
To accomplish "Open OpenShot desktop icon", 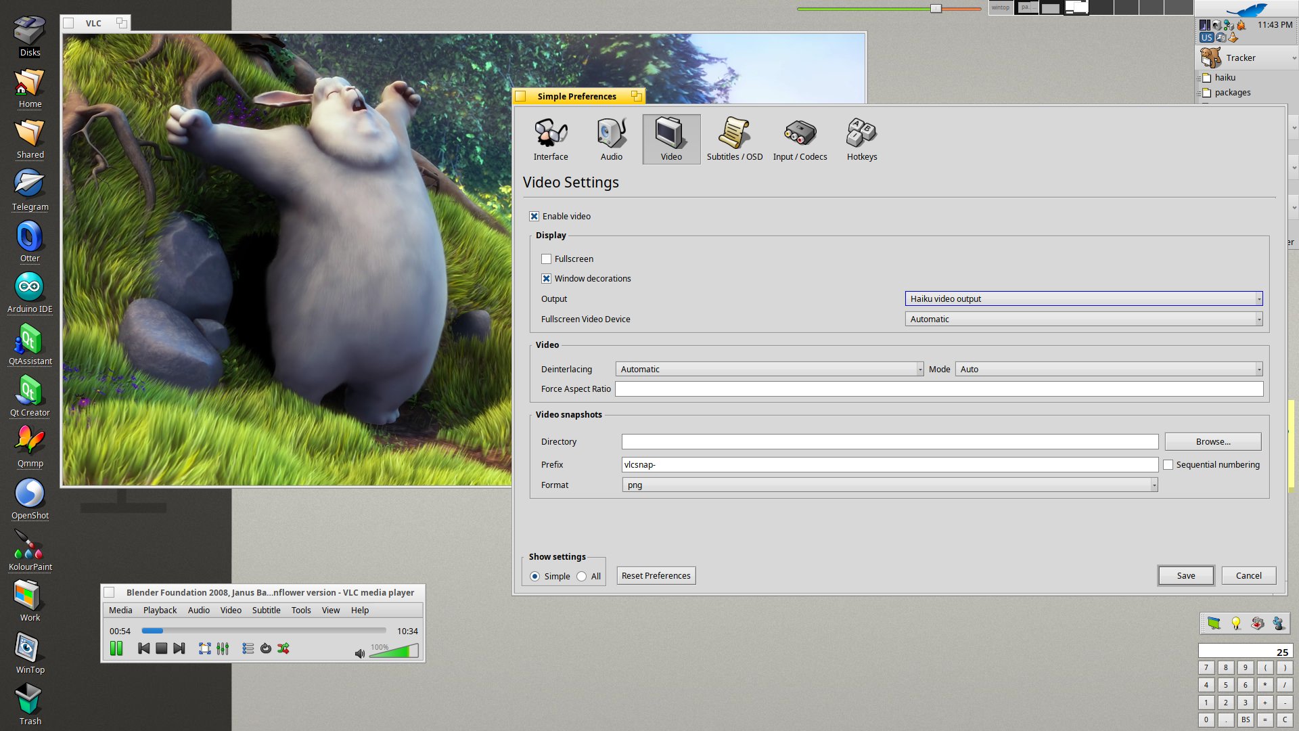I will pyautogui.click(x=30, y=500).
